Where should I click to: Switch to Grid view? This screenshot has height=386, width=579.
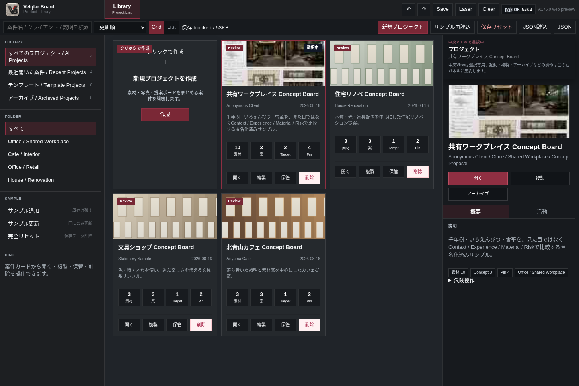(x=156, y=27)
